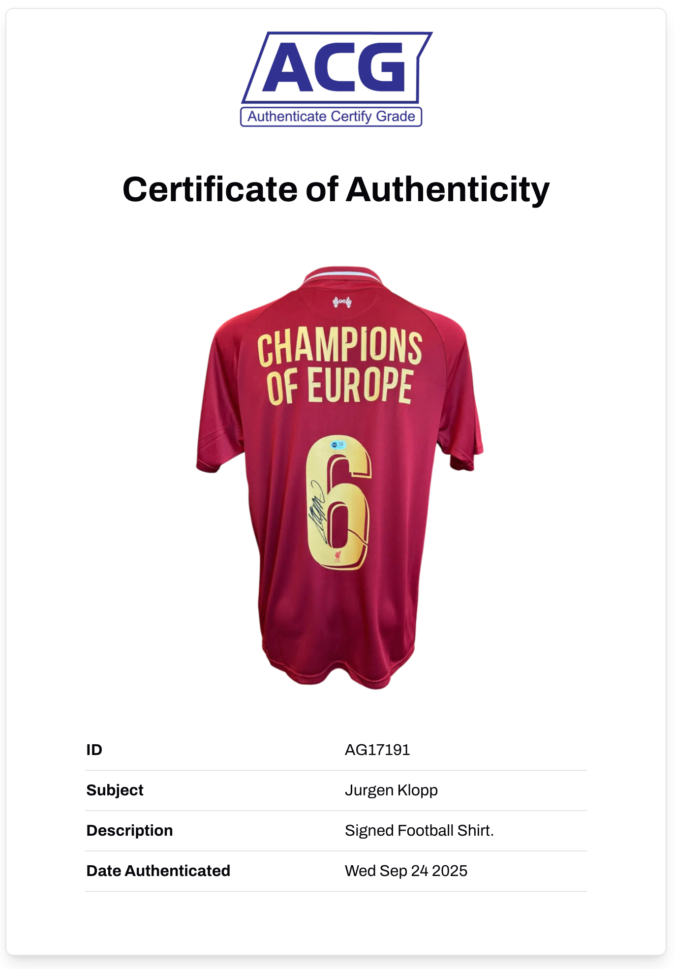Click the "OF EUROPE" text on the shirt
Viewport: 674px width, 969px height.
(339, 387)
